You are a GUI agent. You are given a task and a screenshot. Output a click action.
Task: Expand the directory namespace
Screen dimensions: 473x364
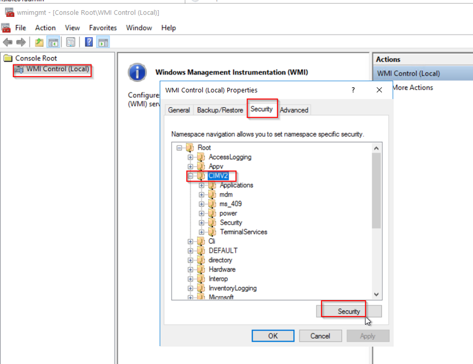point(190,260)
